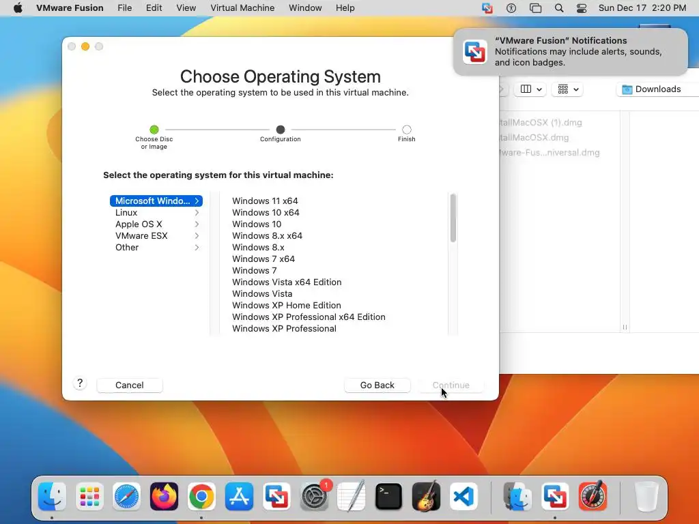Open the App Store dock icon
699x524 pixels.
pyautogui.click(x=239, y=496)
